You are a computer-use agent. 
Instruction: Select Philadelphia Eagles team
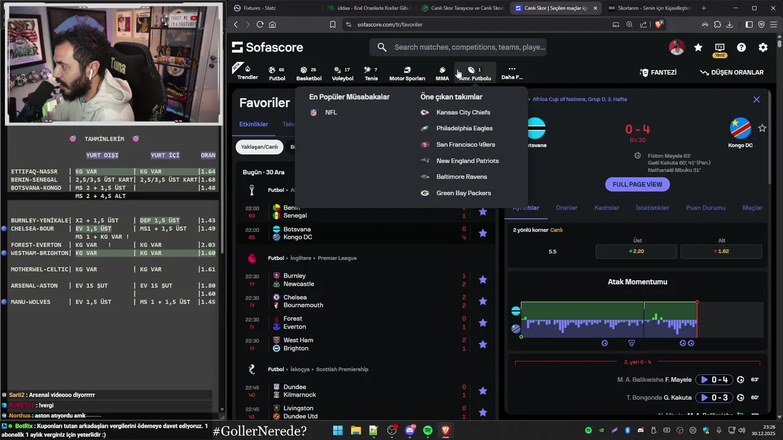point(457,128)
